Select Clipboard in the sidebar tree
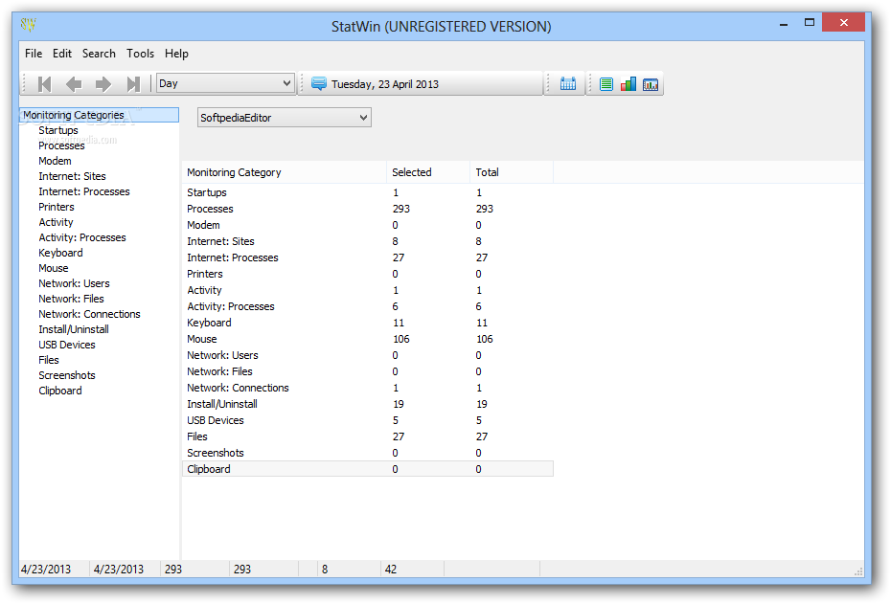Viewport: 891px width, 604px height. (x=60, y=391)
